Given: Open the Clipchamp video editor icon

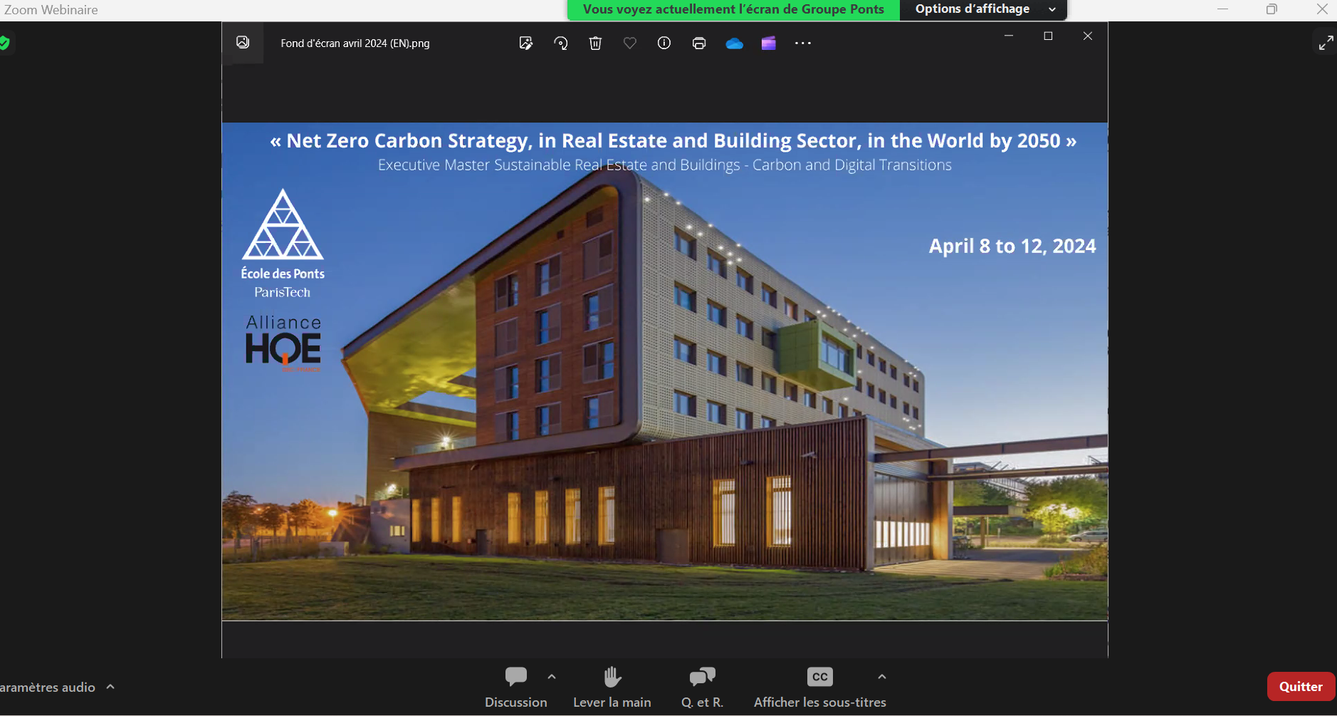Looking at the screenshot, I should click(x=768, y=43).
